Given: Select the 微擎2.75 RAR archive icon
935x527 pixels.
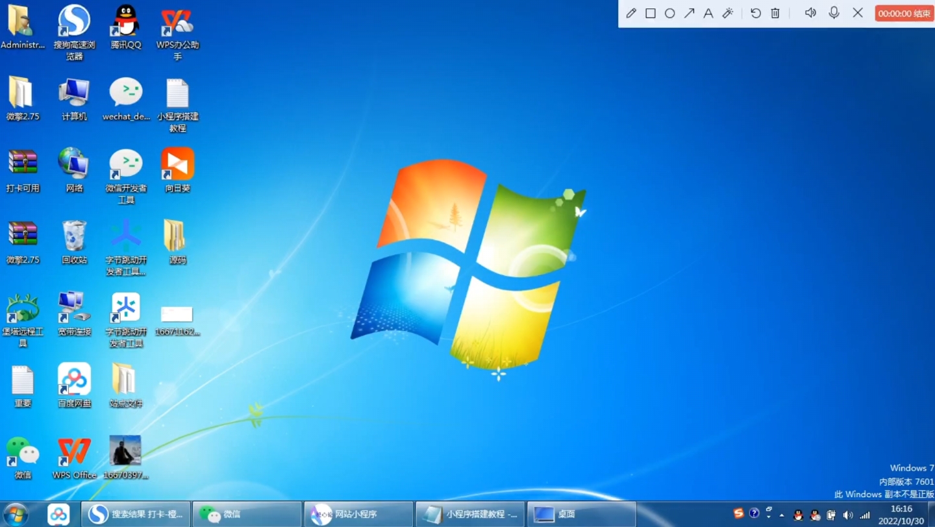Looking at the screenshot, I should [23, 242].
